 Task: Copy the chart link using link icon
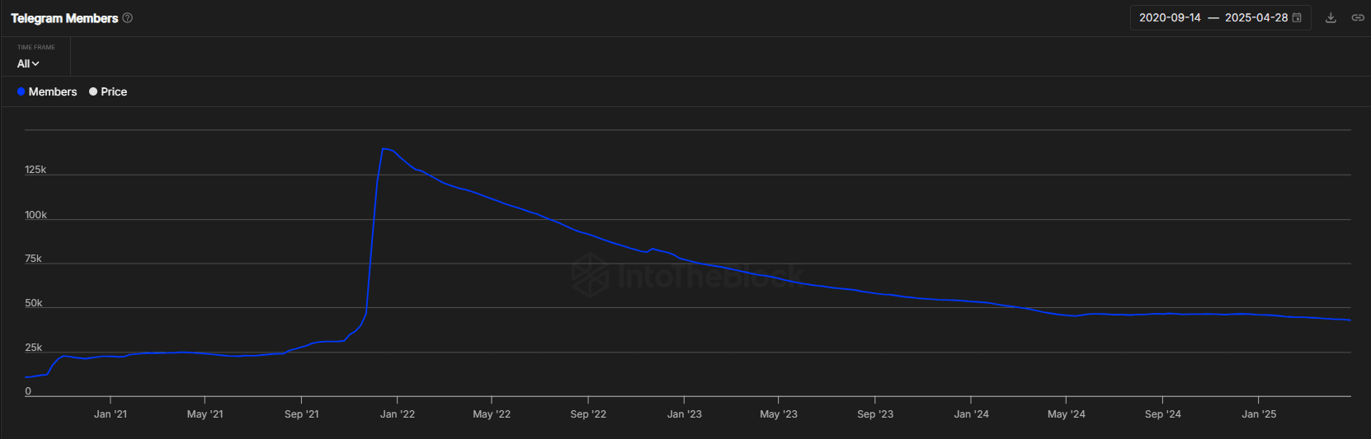[1357, 17]
